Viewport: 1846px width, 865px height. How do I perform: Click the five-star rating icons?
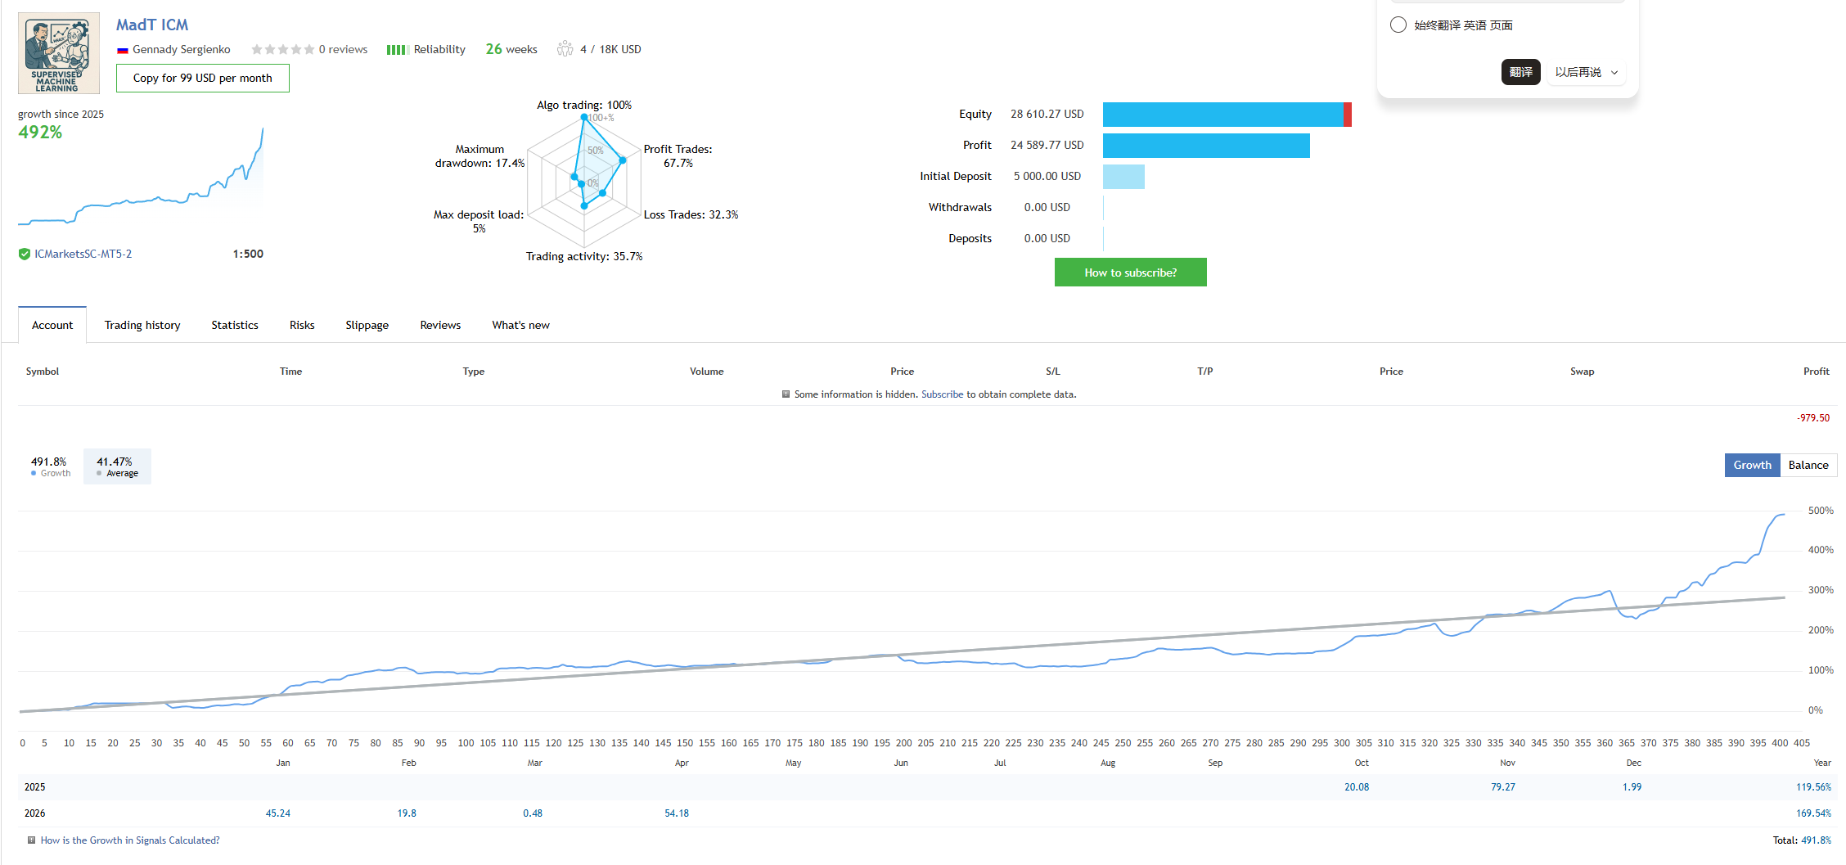coord(282,50)
